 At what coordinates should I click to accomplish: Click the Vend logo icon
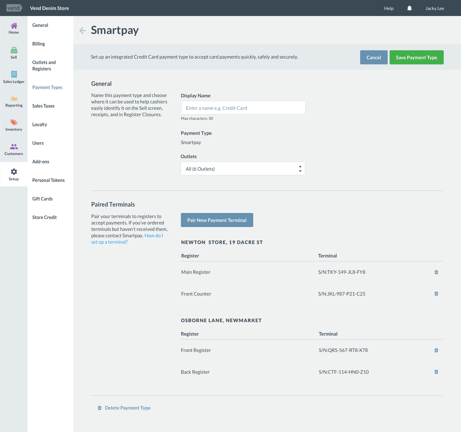coord(14,8)
